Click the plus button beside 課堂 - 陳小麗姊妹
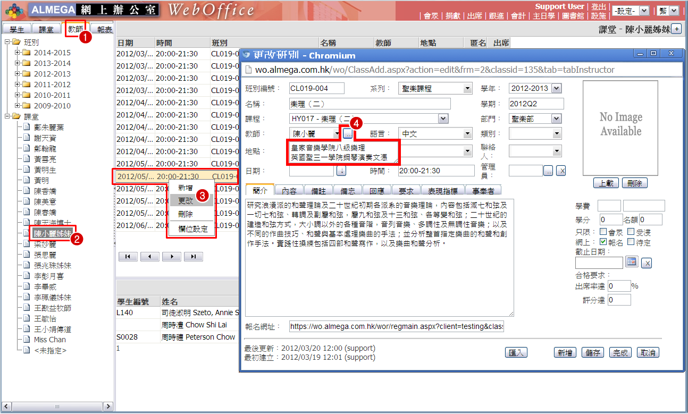Screen dimensions: 688x414 coord(677,29)
